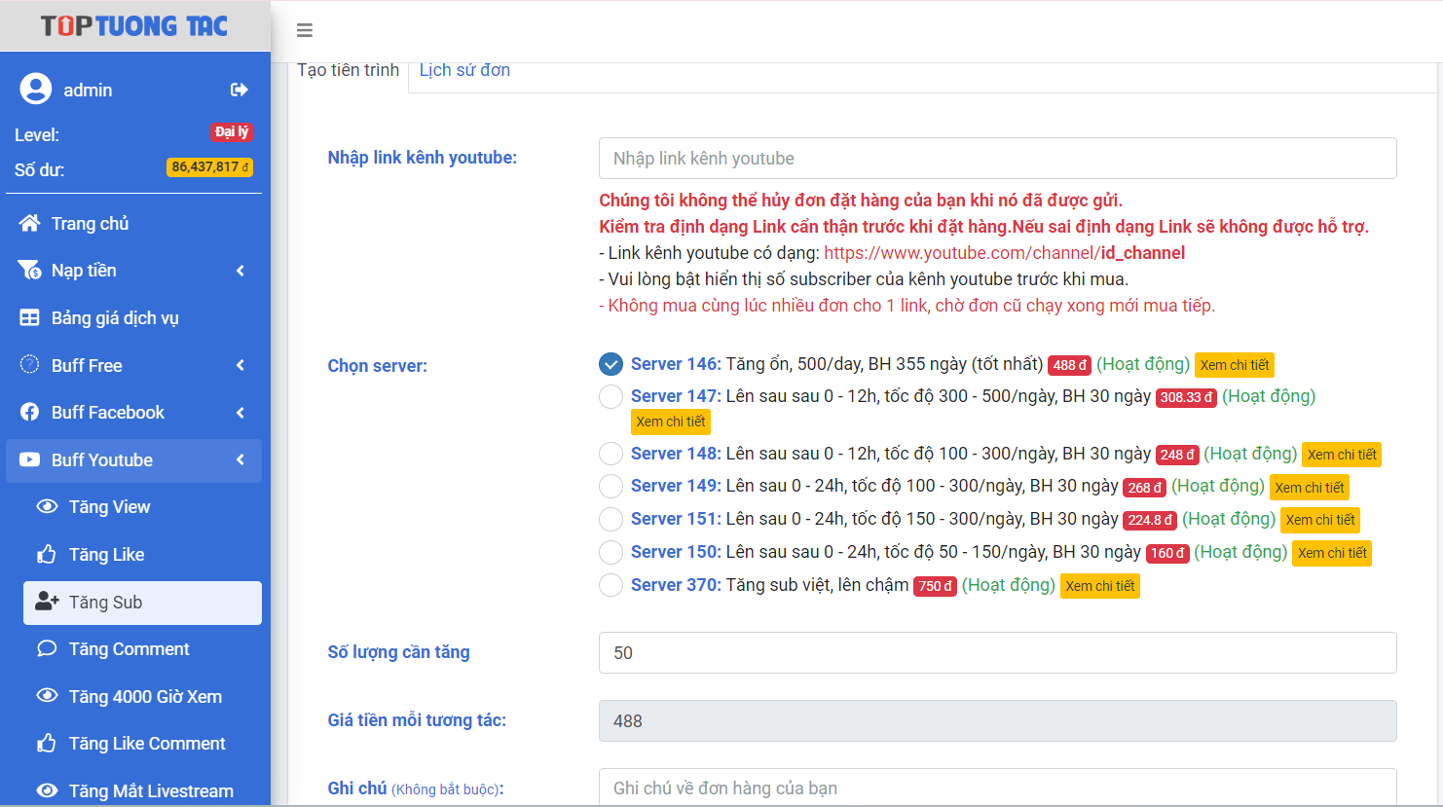1443x807 pixels.
Task: Select Server 146 radio button
Action: [x=610, y=364]
